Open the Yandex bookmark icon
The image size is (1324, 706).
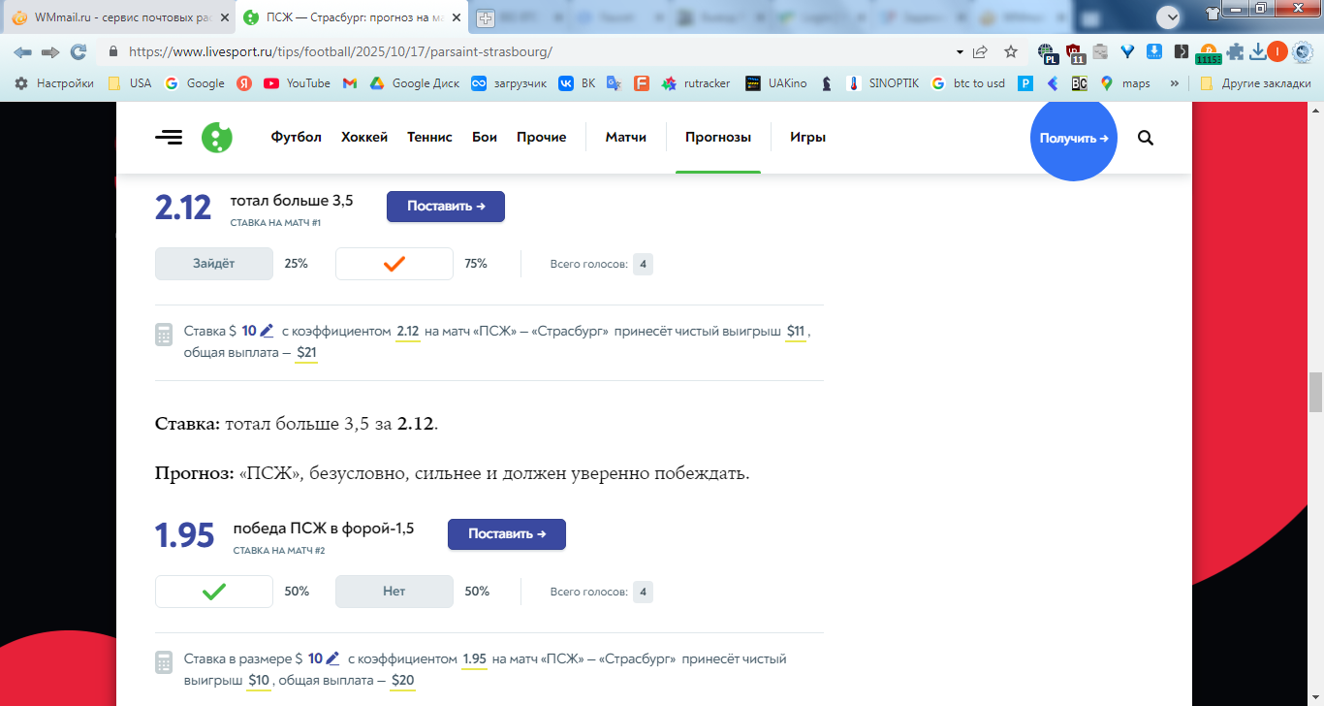coord(244,83)
